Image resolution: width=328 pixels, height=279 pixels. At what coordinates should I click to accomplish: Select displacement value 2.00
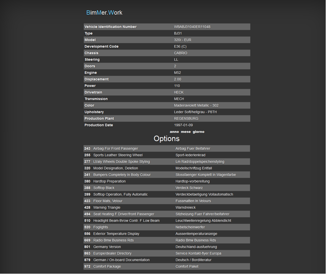[x=177, y=79]
